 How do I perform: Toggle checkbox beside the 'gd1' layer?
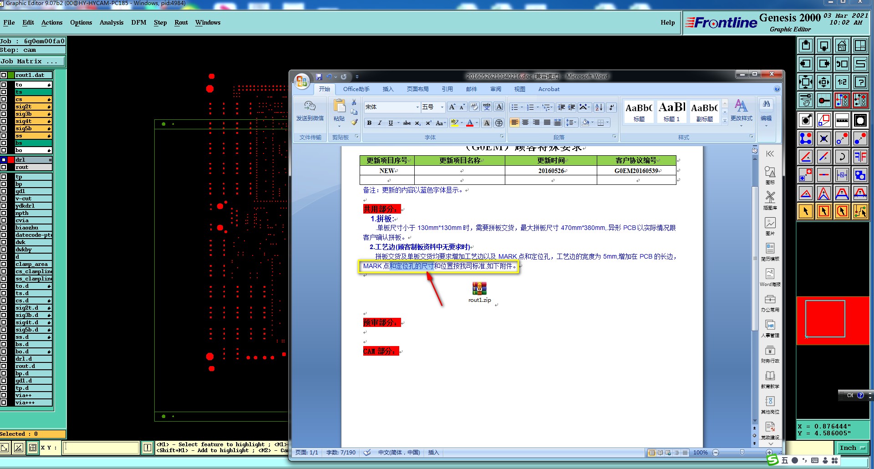(x=4, y=191)
